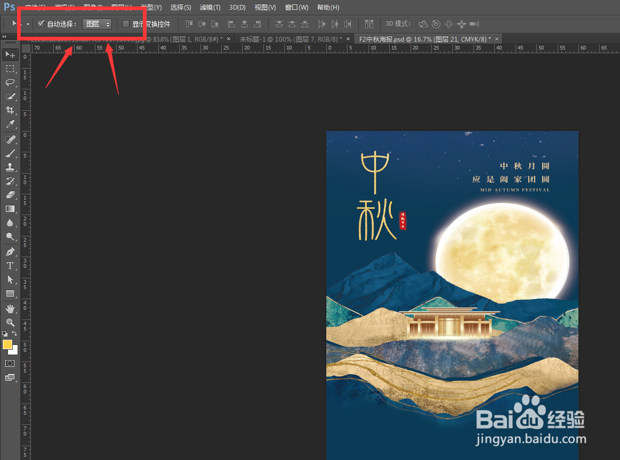Viewport: 620px width, 460px height.
Task: Click the background white color swatch
Action: tap(15, 351)
